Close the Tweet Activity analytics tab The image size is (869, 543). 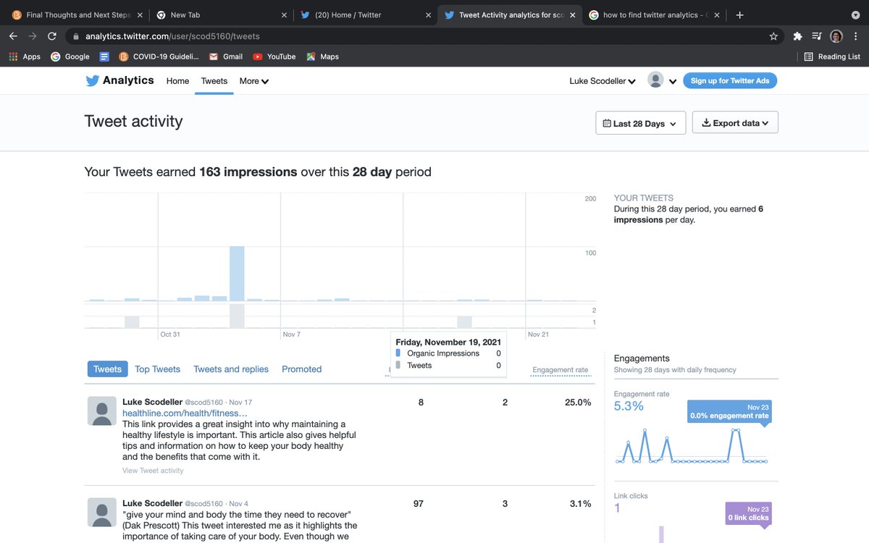coord(573,14)
